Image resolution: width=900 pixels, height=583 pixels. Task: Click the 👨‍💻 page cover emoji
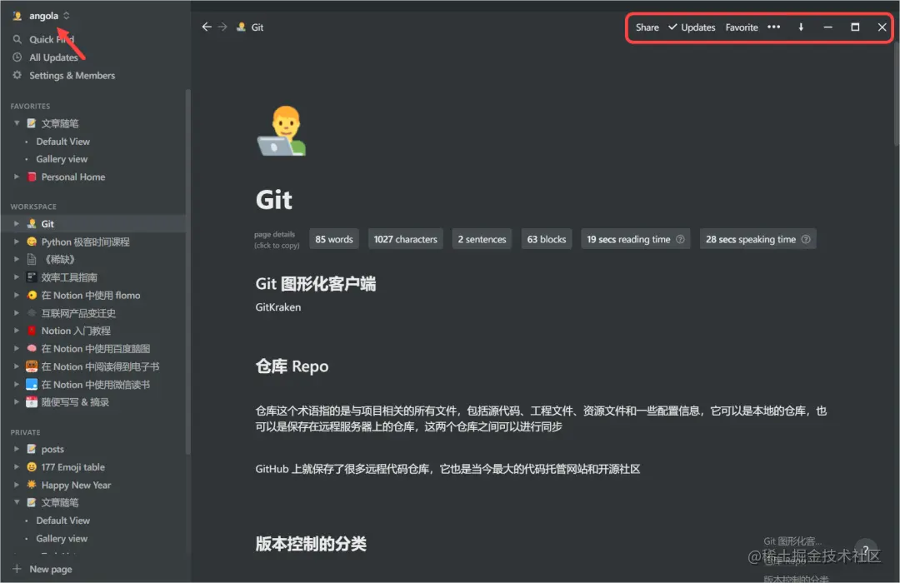[x=281, y=131]
